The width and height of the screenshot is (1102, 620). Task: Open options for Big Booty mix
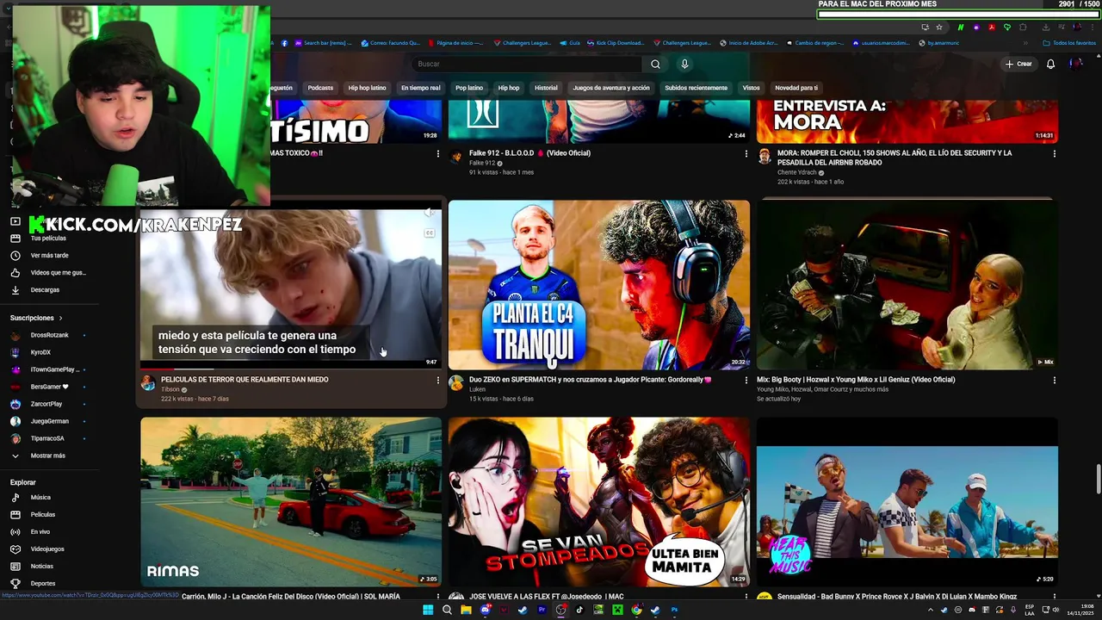[x=1054, y=380]
